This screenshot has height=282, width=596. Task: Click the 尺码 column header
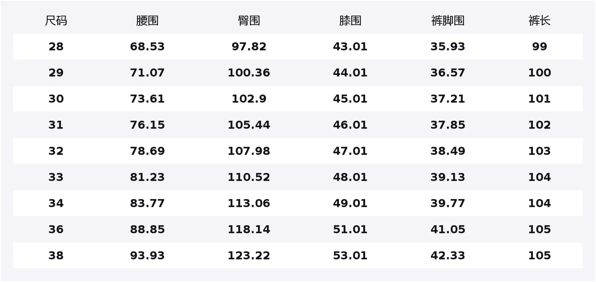tap(56, 21)
